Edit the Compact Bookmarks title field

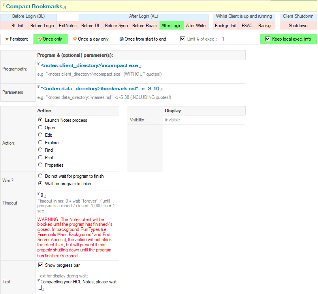36,7
